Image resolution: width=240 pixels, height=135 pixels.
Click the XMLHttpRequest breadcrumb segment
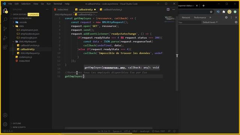(63, 14)
